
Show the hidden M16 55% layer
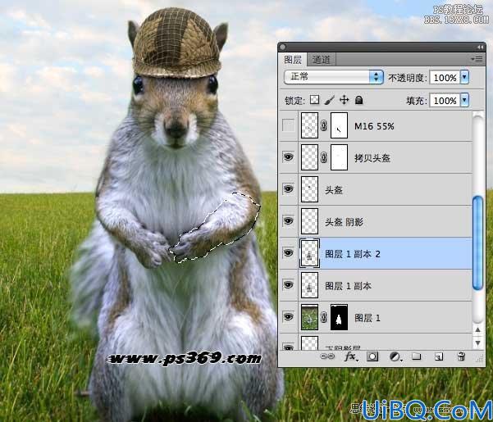click(x=288, y=125)
